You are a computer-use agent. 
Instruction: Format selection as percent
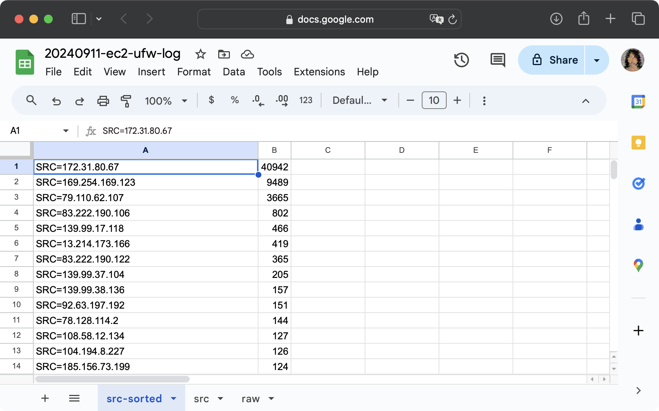(x=234, y=101)
